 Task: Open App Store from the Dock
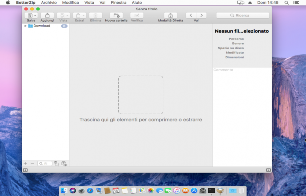coord(194,190)
